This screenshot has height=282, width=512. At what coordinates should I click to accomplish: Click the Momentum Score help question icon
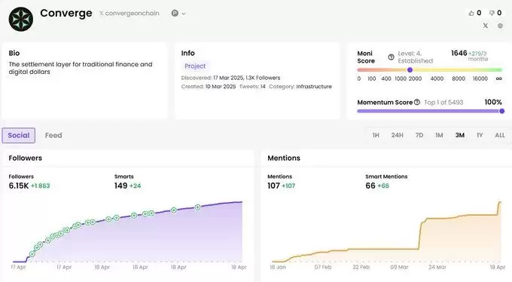point(417,102)
